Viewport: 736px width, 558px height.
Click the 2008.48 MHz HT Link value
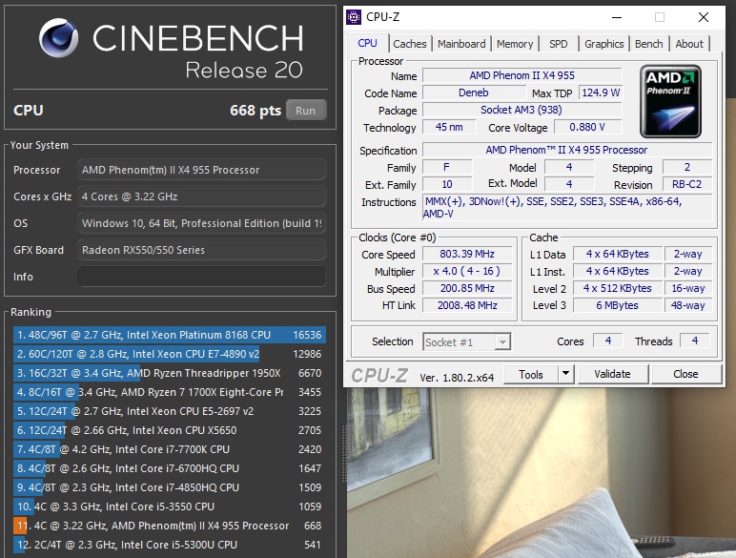pyautogui.click(x=467, y=305)
